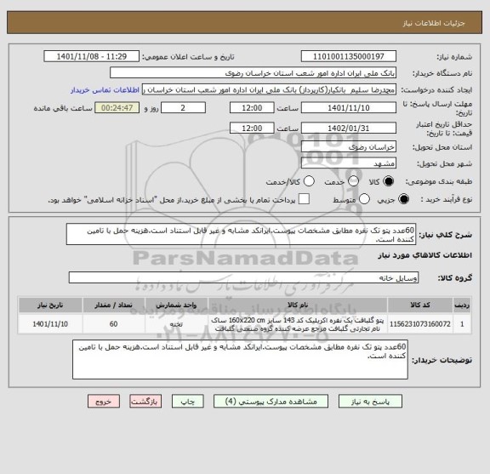Image resolution: width=490 pixels, height=474 pixels.
Task: Click the need date cell 1401/11/10
Action: click(50, 324)
